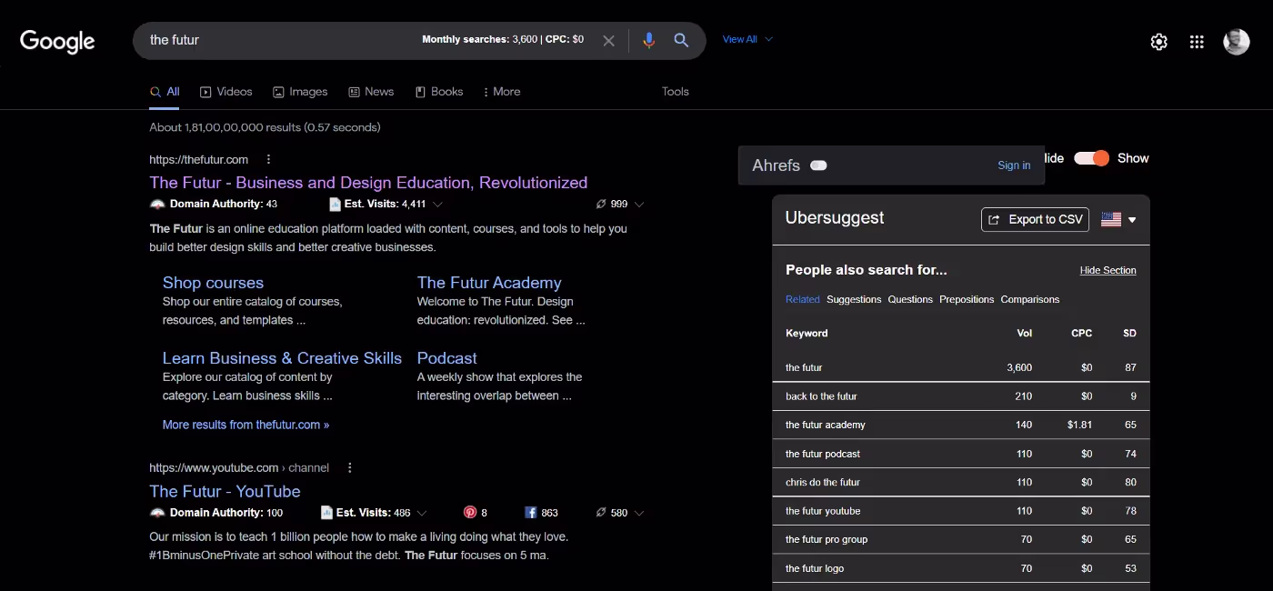Submit search with the magnifier icon
The image size is (1273, 591).
coord(681,40)
